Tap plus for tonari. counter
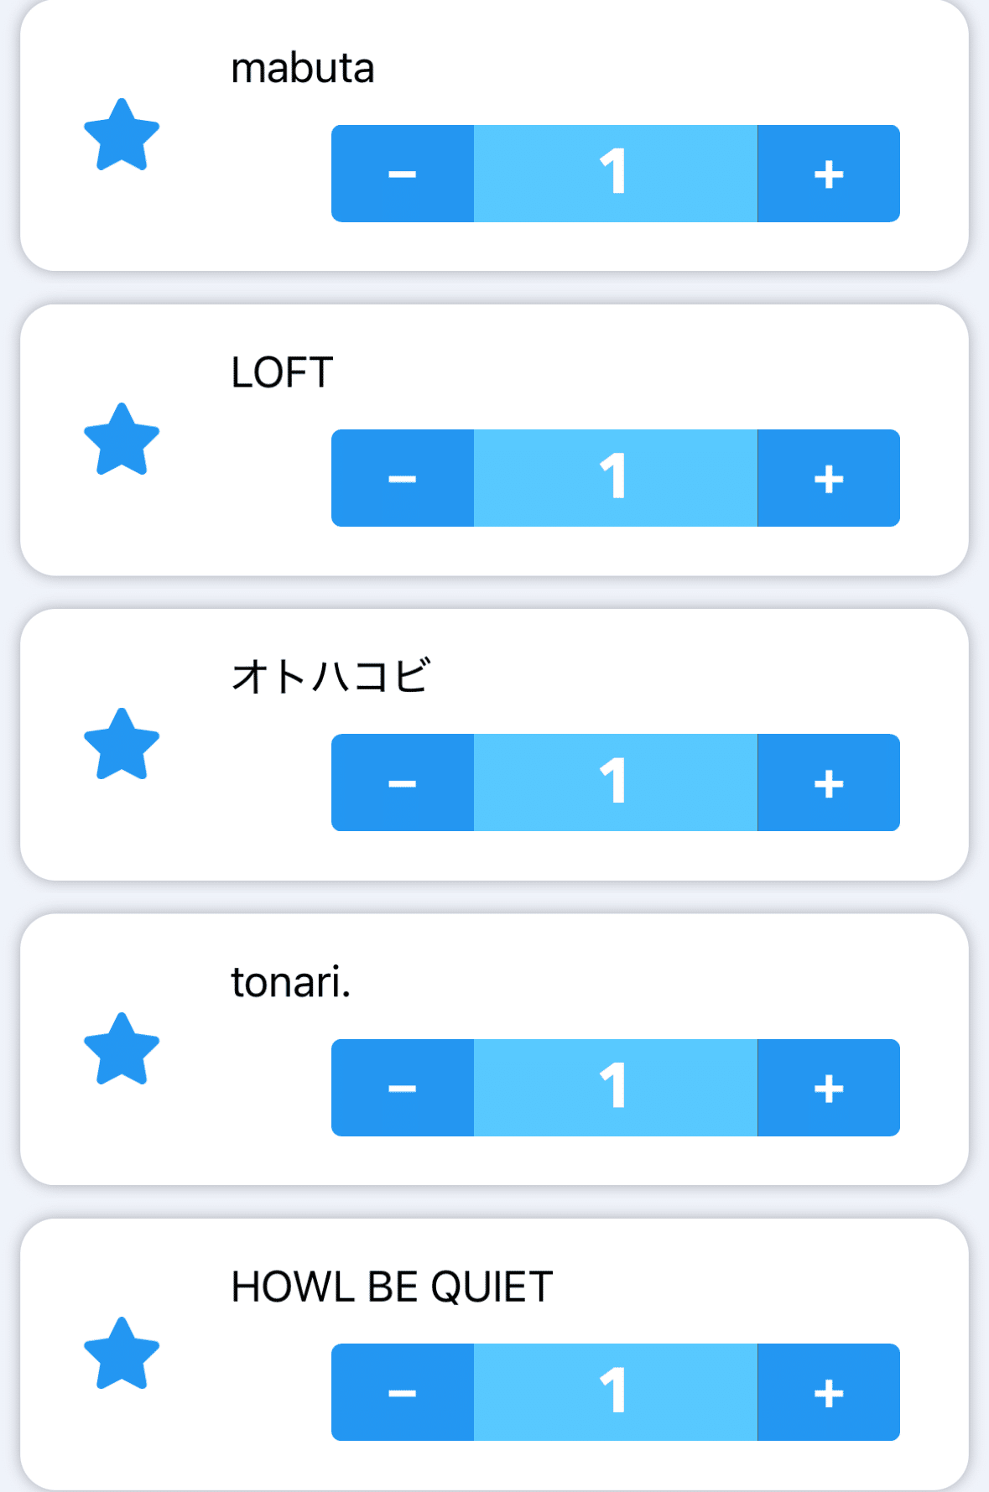This screenshot has width=989, height=1492. click(828, 1088)
